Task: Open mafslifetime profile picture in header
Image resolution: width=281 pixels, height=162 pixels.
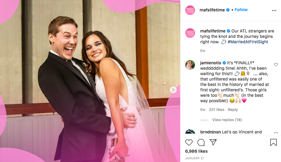Action: click(x=190, y=10)
